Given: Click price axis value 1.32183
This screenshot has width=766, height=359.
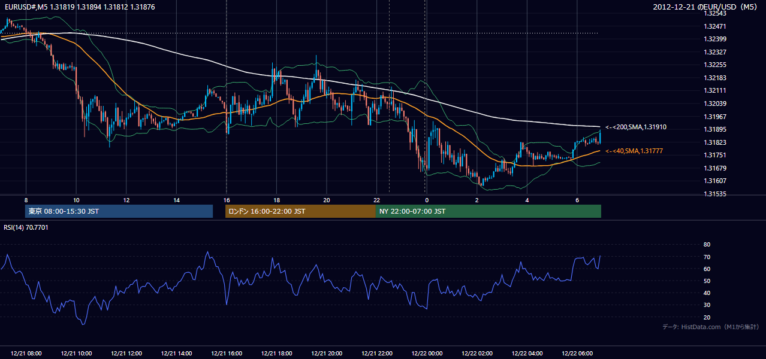Looking at the screenshot, I should point(715,78).
